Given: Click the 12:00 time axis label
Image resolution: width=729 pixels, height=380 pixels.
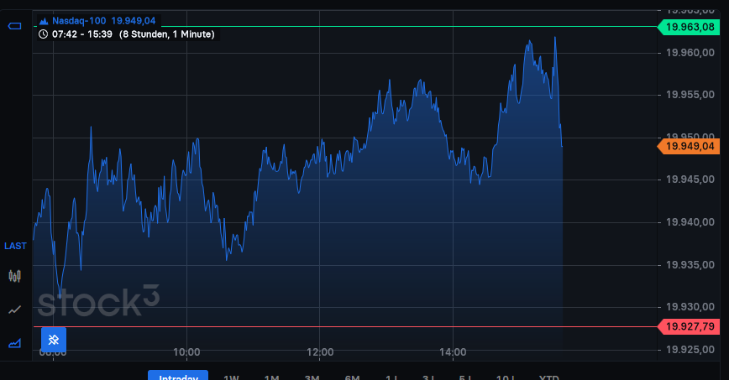Looking at the screenshot, I should pyautogui.click(x=320, y=352).
